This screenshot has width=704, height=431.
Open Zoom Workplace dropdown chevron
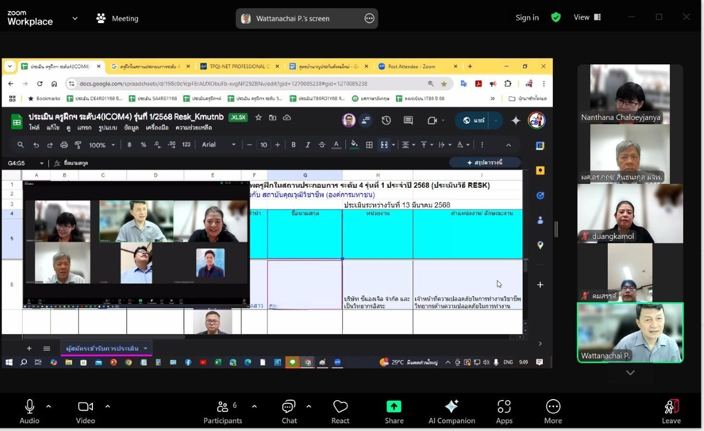75,18
